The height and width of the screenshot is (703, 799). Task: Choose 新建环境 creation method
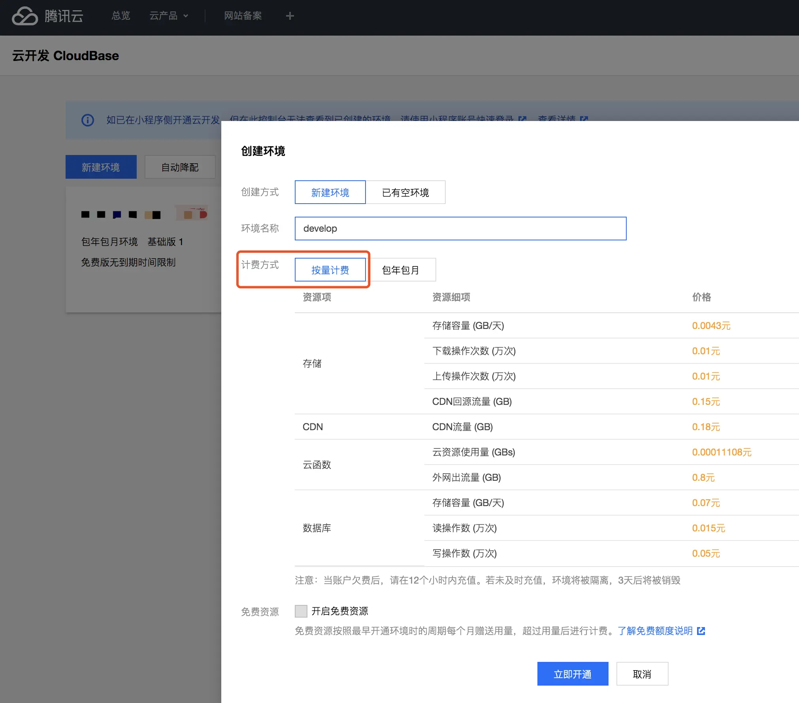tap(330, 193)
